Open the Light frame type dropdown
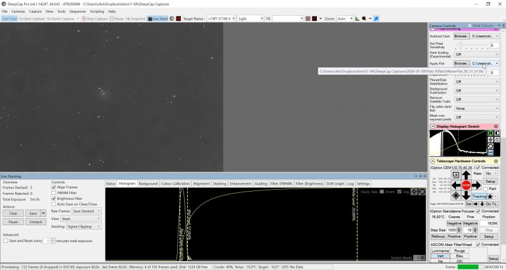 (x=250, y=19)
